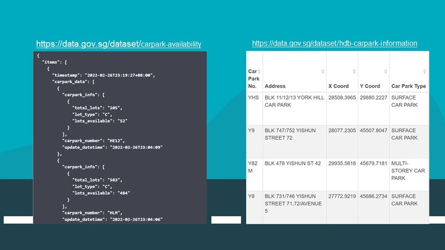Image resolution: width=445 pixels, height=250 pixels.
Task: Click the "carpark_data" key line
Action: (73, 82)
